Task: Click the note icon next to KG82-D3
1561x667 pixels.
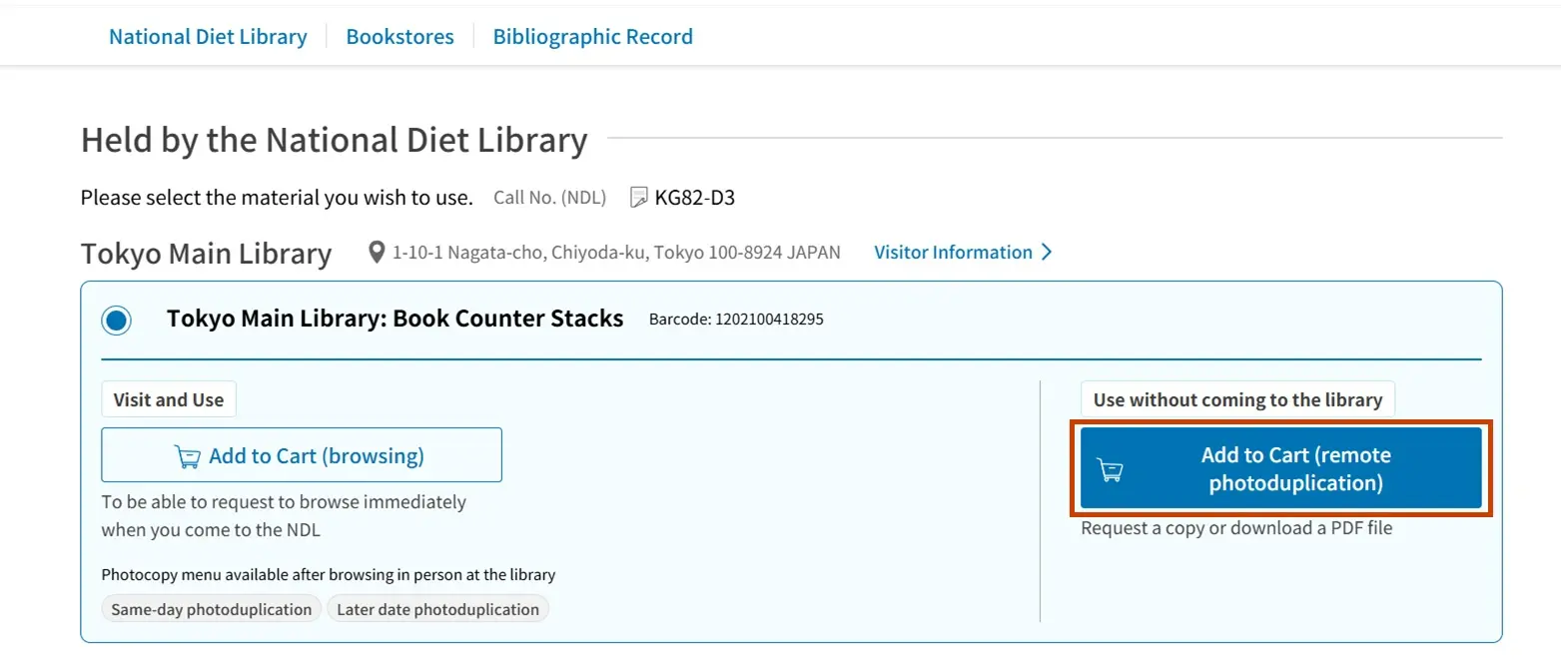Action: (639, 198)
